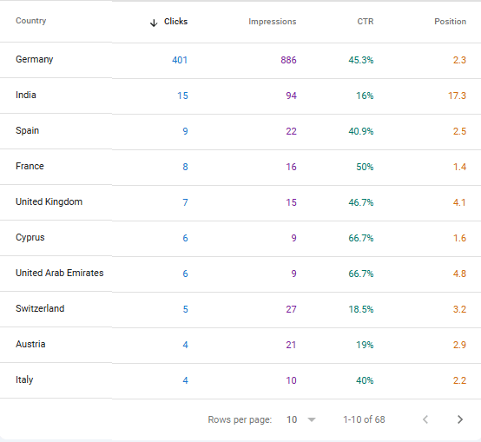Click Italy's 40% CTR value
This screenshot has height=442, width=481.
click(x=365, y=380)
